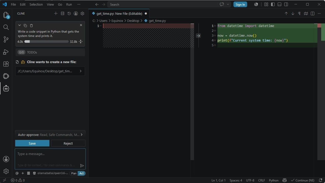Open errors and warnings in status bar
The width and height of the screenshot is (325, 183).
point(18,180)
